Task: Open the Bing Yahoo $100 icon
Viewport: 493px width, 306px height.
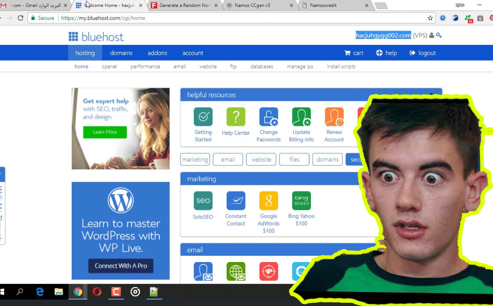Action: tap(301, 200)
